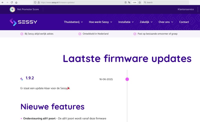Open the Contact page link

[184, 22]
